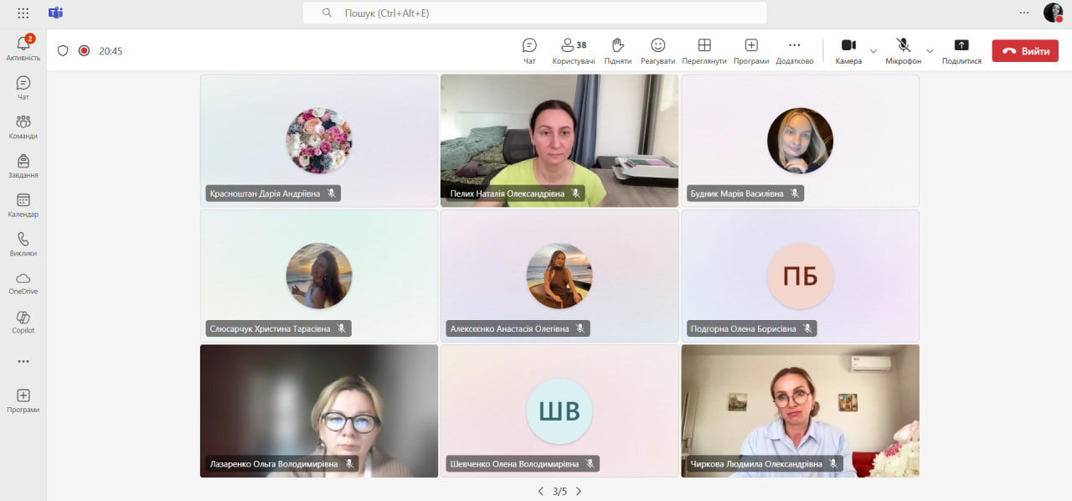
Task: Open the Чат panel in meeting toolbar
Action: (529, 50)
